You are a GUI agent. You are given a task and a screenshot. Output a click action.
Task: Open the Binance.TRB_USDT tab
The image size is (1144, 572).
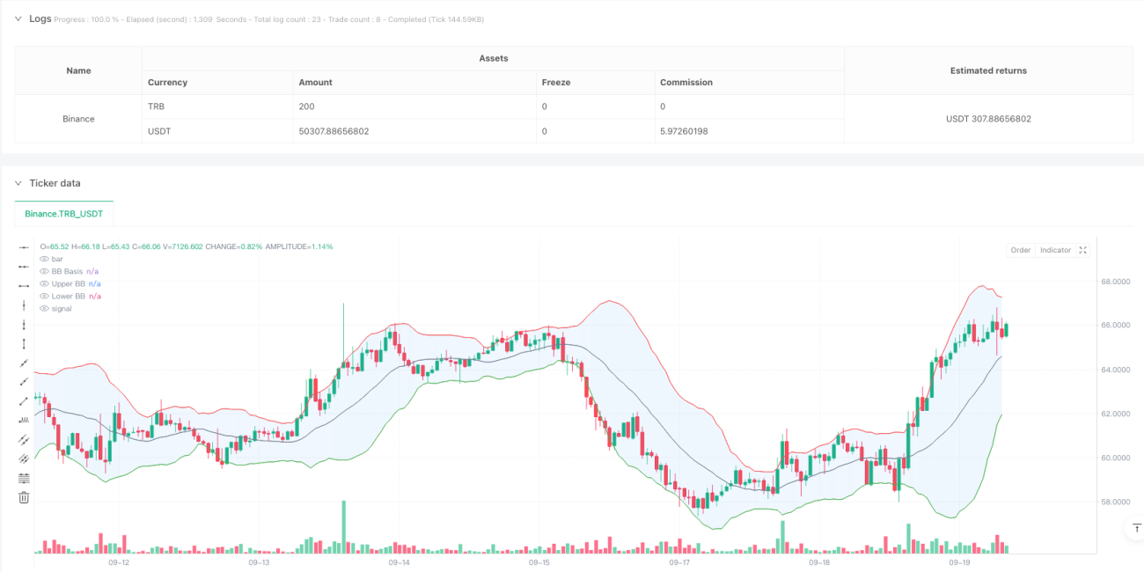[x=64, y=213]
